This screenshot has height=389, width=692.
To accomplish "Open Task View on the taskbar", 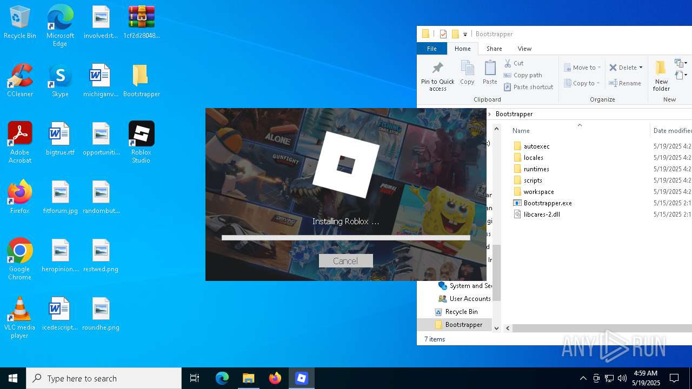I will tap(195, 378).
